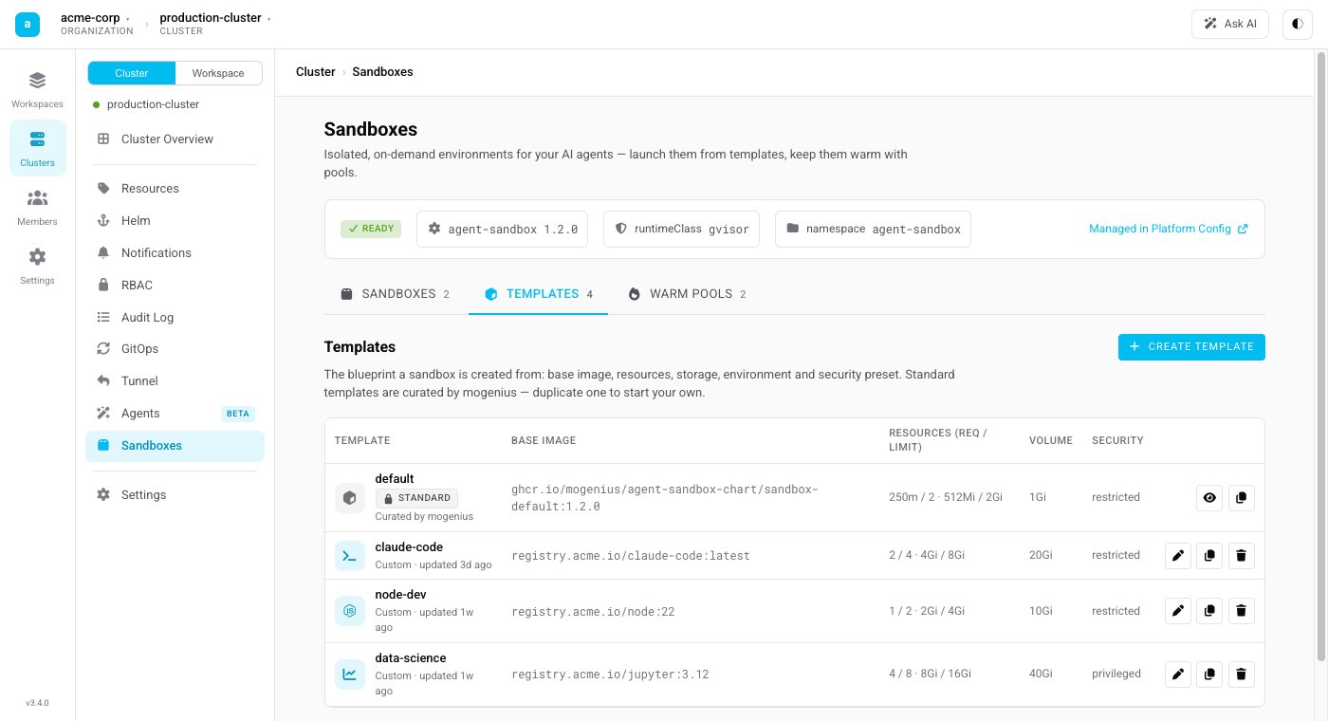
Task: Duplicate the node-dev template
Action: (x=1209, y=611)
